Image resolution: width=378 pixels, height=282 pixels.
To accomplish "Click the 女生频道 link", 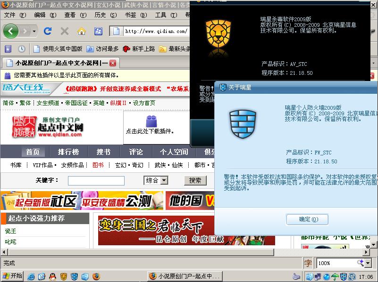I will pyautogui.click(x=48, y=103).
